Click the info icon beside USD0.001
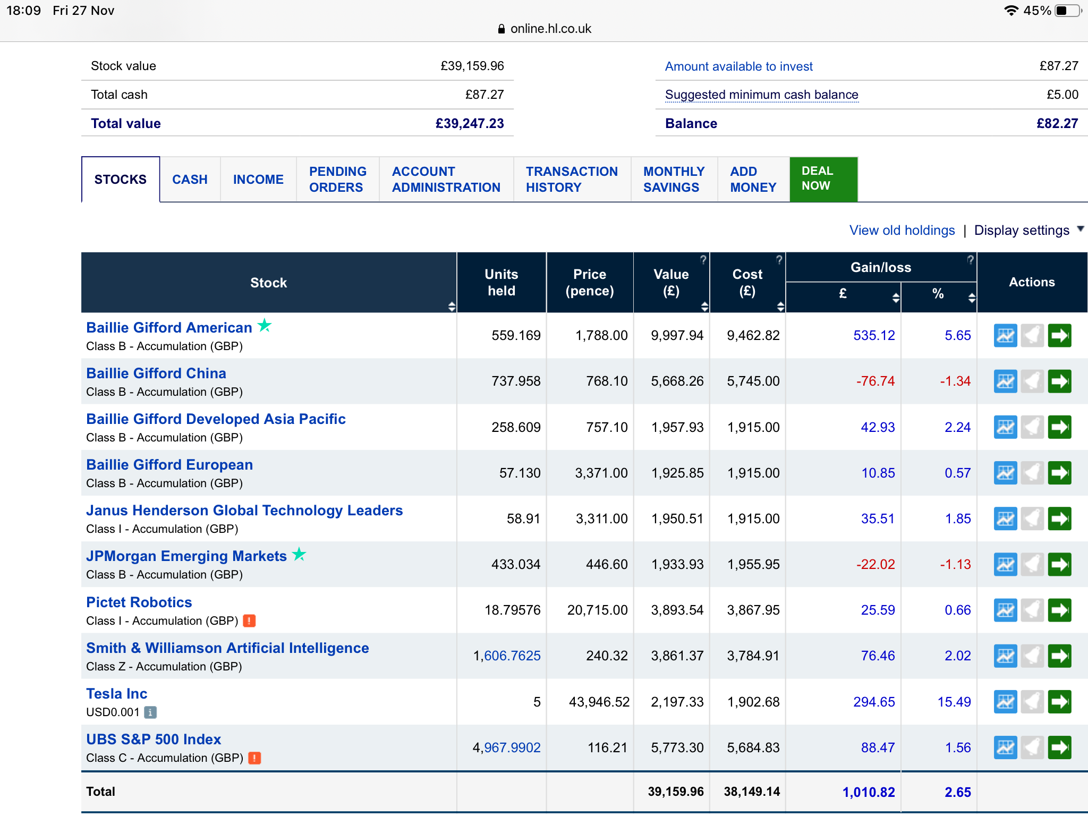The image size is (1088, 816). point(151,712)
